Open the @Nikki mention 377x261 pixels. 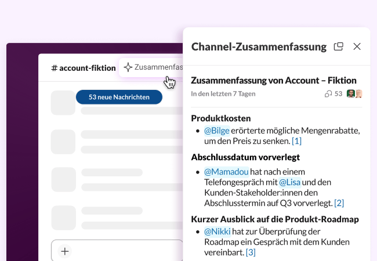point(217,231)
